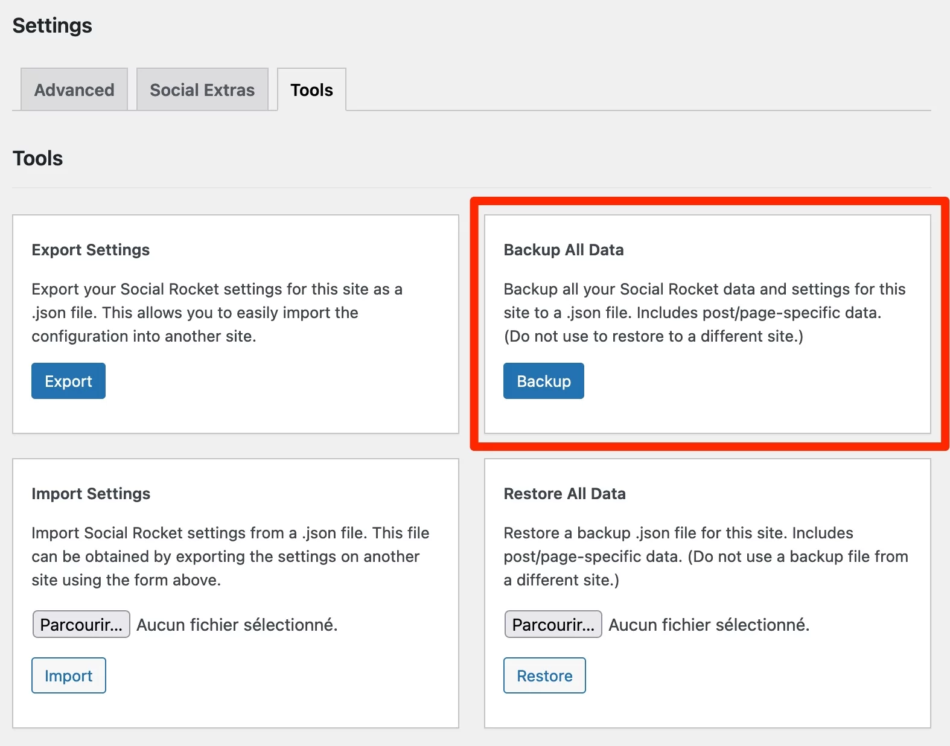The image size is (950, 746).
Task: Click the Export Settings description paragraph
Action: tap(217, 313)
